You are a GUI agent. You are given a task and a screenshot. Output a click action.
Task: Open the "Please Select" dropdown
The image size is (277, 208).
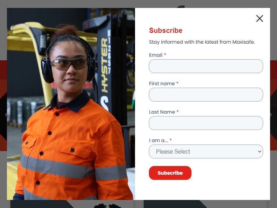coord(206,151)
